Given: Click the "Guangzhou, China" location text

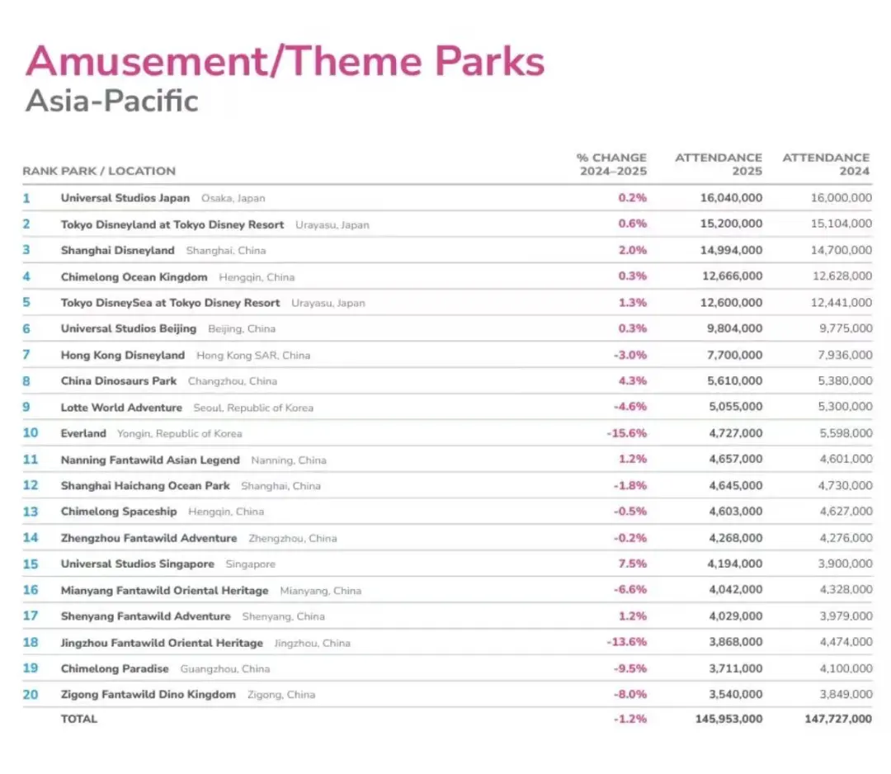Looking at the screenshot, I should [225, 669].
